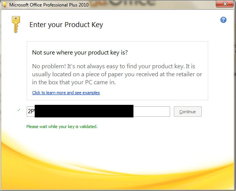Click the blacked-out part of the product key
The height and width of the screenshot is (191, 236).
(84, 111)
